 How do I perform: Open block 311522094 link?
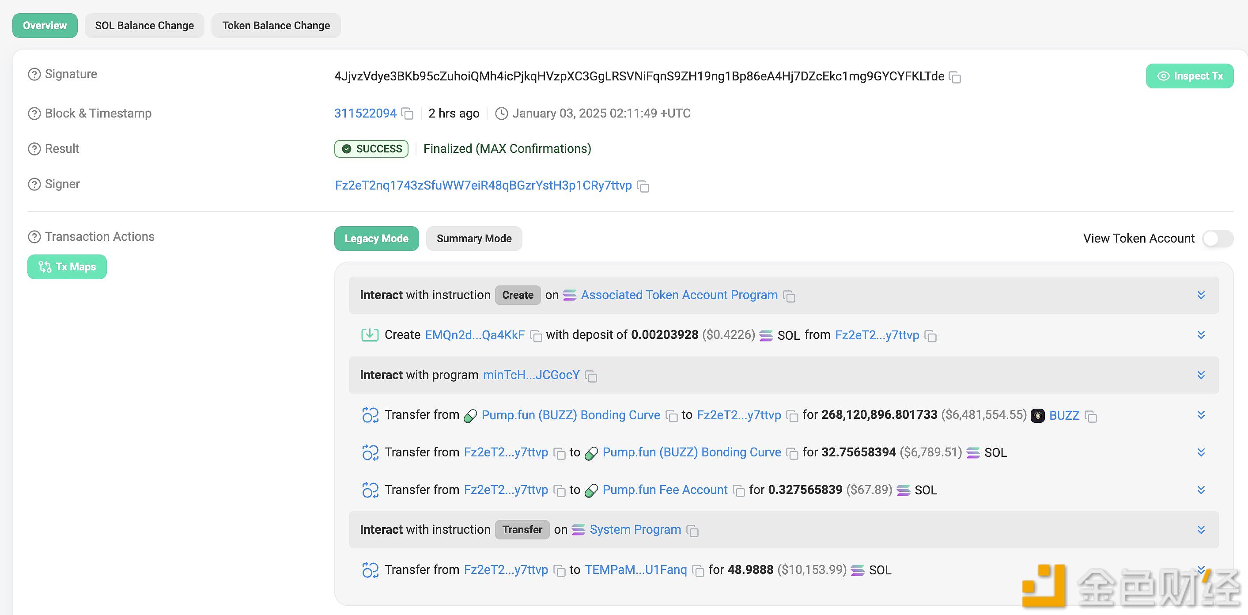point(365,114)
